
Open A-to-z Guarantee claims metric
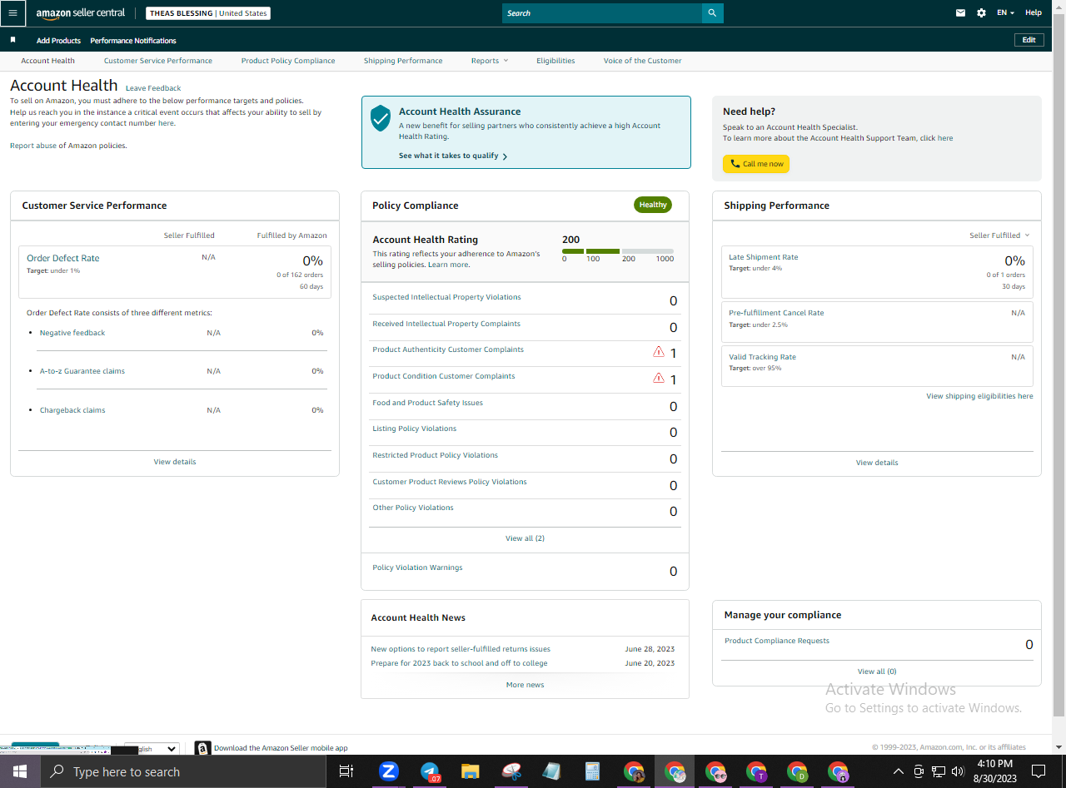click(x=82, y=371)
